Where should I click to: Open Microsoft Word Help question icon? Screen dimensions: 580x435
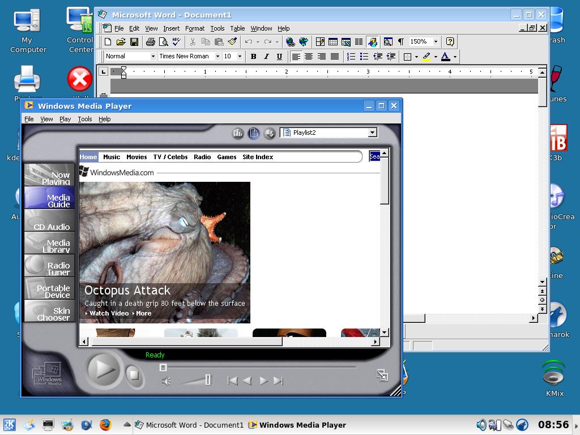450,42
